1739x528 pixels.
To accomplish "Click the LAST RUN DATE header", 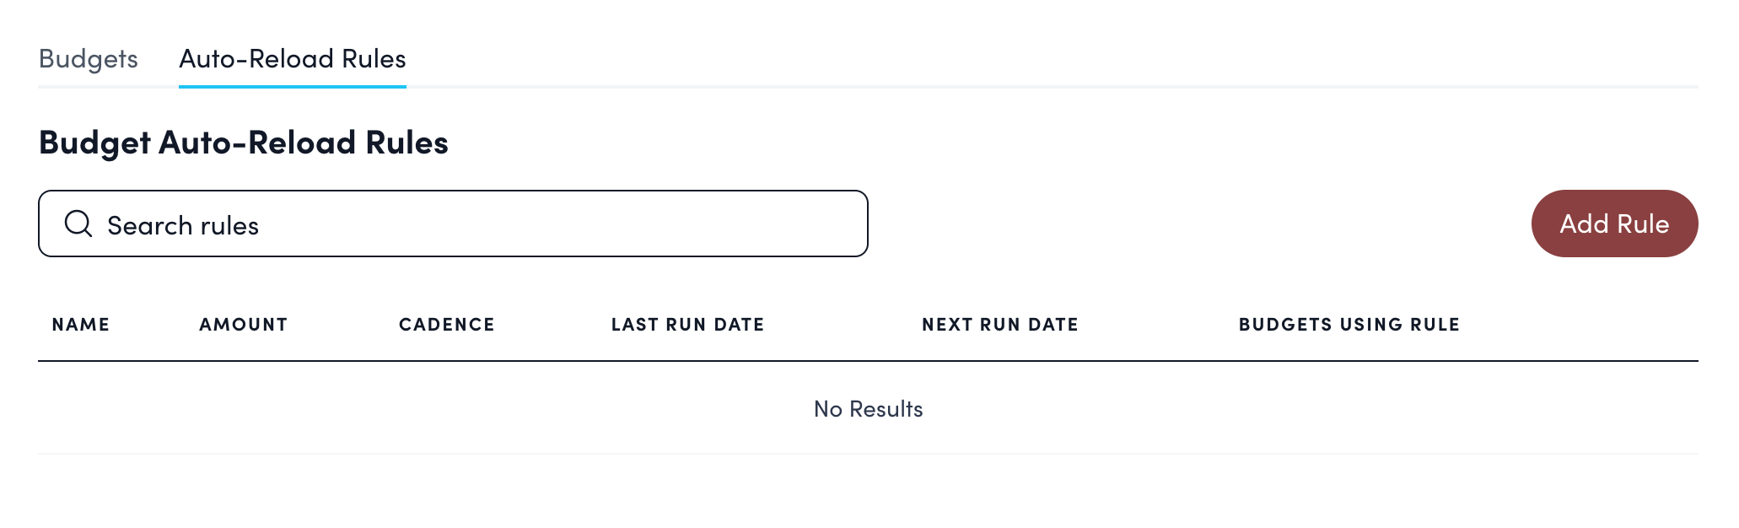I will pos(687,325).
